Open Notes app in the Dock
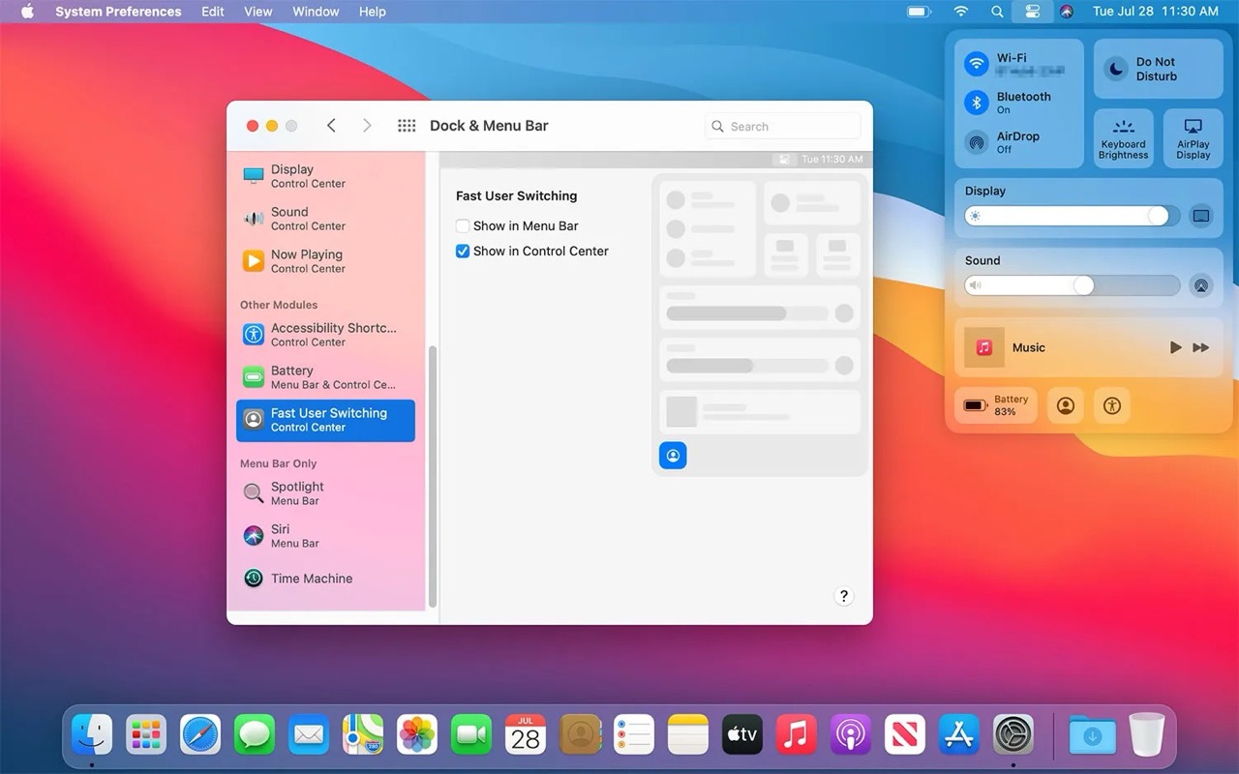This screenshot has height=774, width=1239. (688, 735)
